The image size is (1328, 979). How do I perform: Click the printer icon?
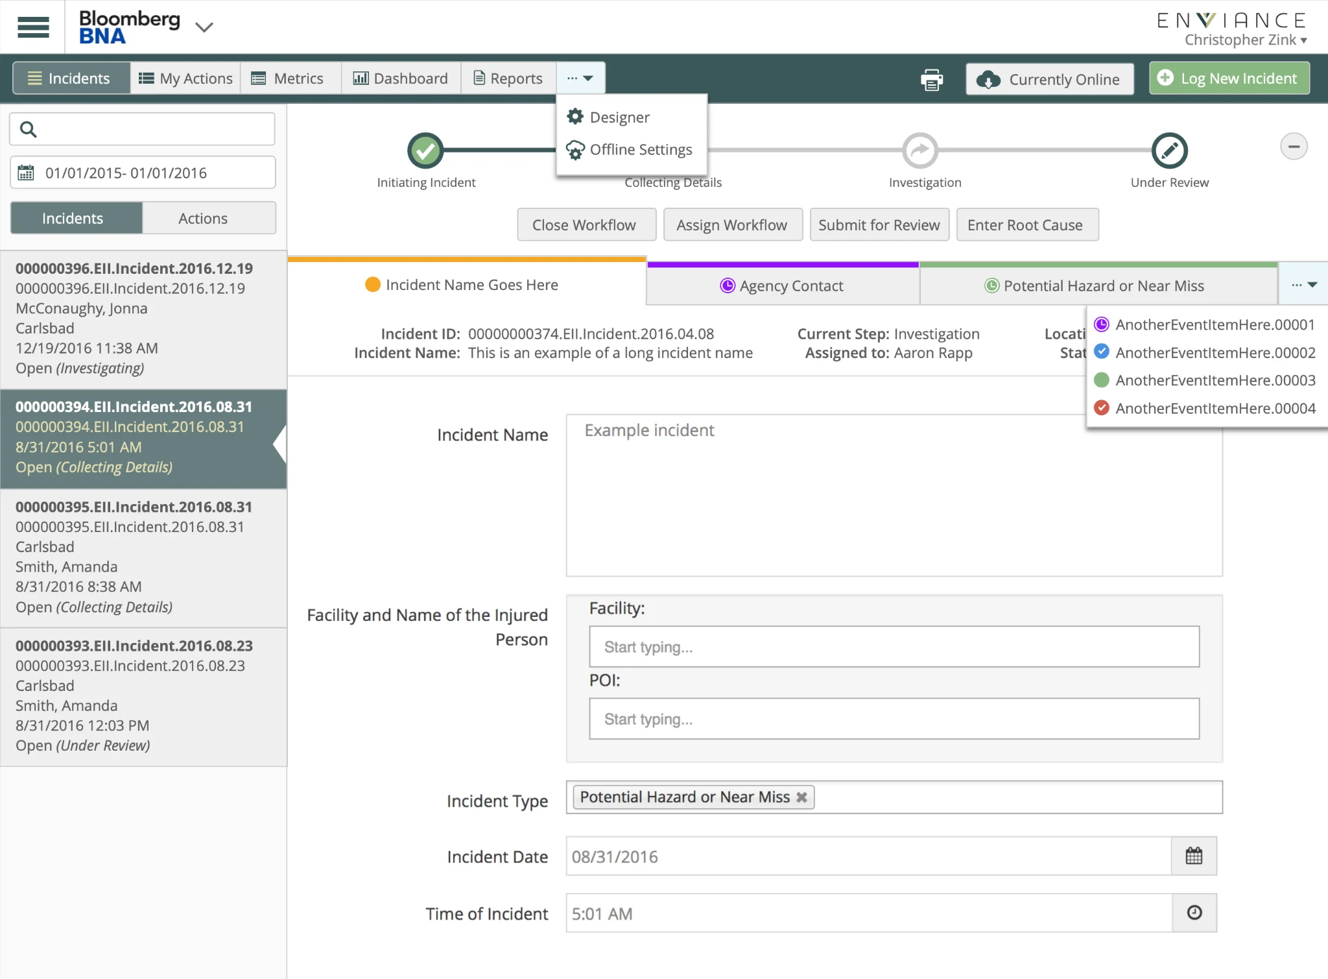(x=932, y=79)
